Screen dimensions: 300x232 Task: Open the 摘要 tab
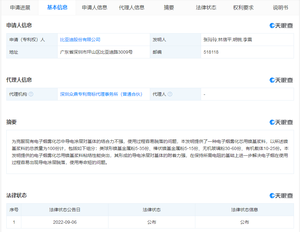pyautogui.click(x=169, y=7)
